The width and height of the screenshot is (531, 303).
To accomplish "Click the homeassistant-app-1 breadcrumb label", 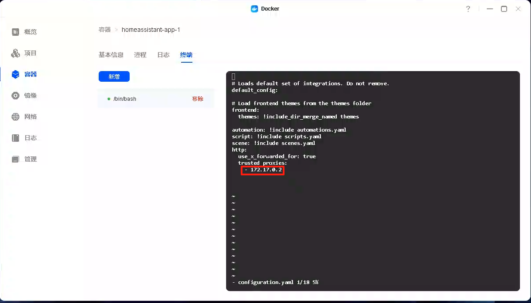I will click(151, 30).
